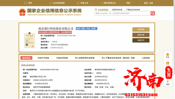This screenshot has width=175, height=99.
Task: Click the small magnifier icon beside 企业信用信息
Action: [96, 10]
